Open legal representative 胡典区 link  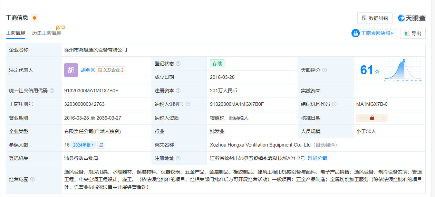tap(88, 70)
